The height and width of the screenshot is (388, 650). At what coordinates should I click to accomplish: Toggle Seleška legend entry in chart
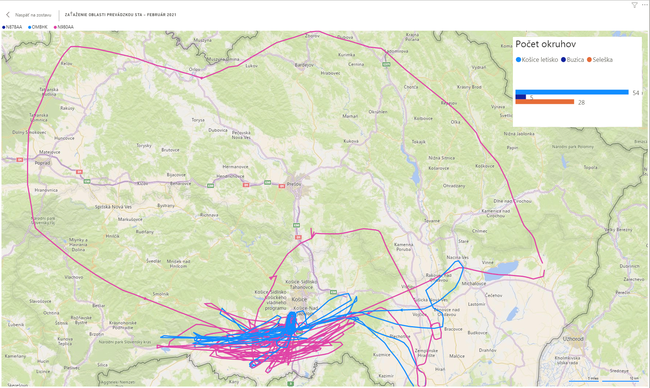point(600,60)
